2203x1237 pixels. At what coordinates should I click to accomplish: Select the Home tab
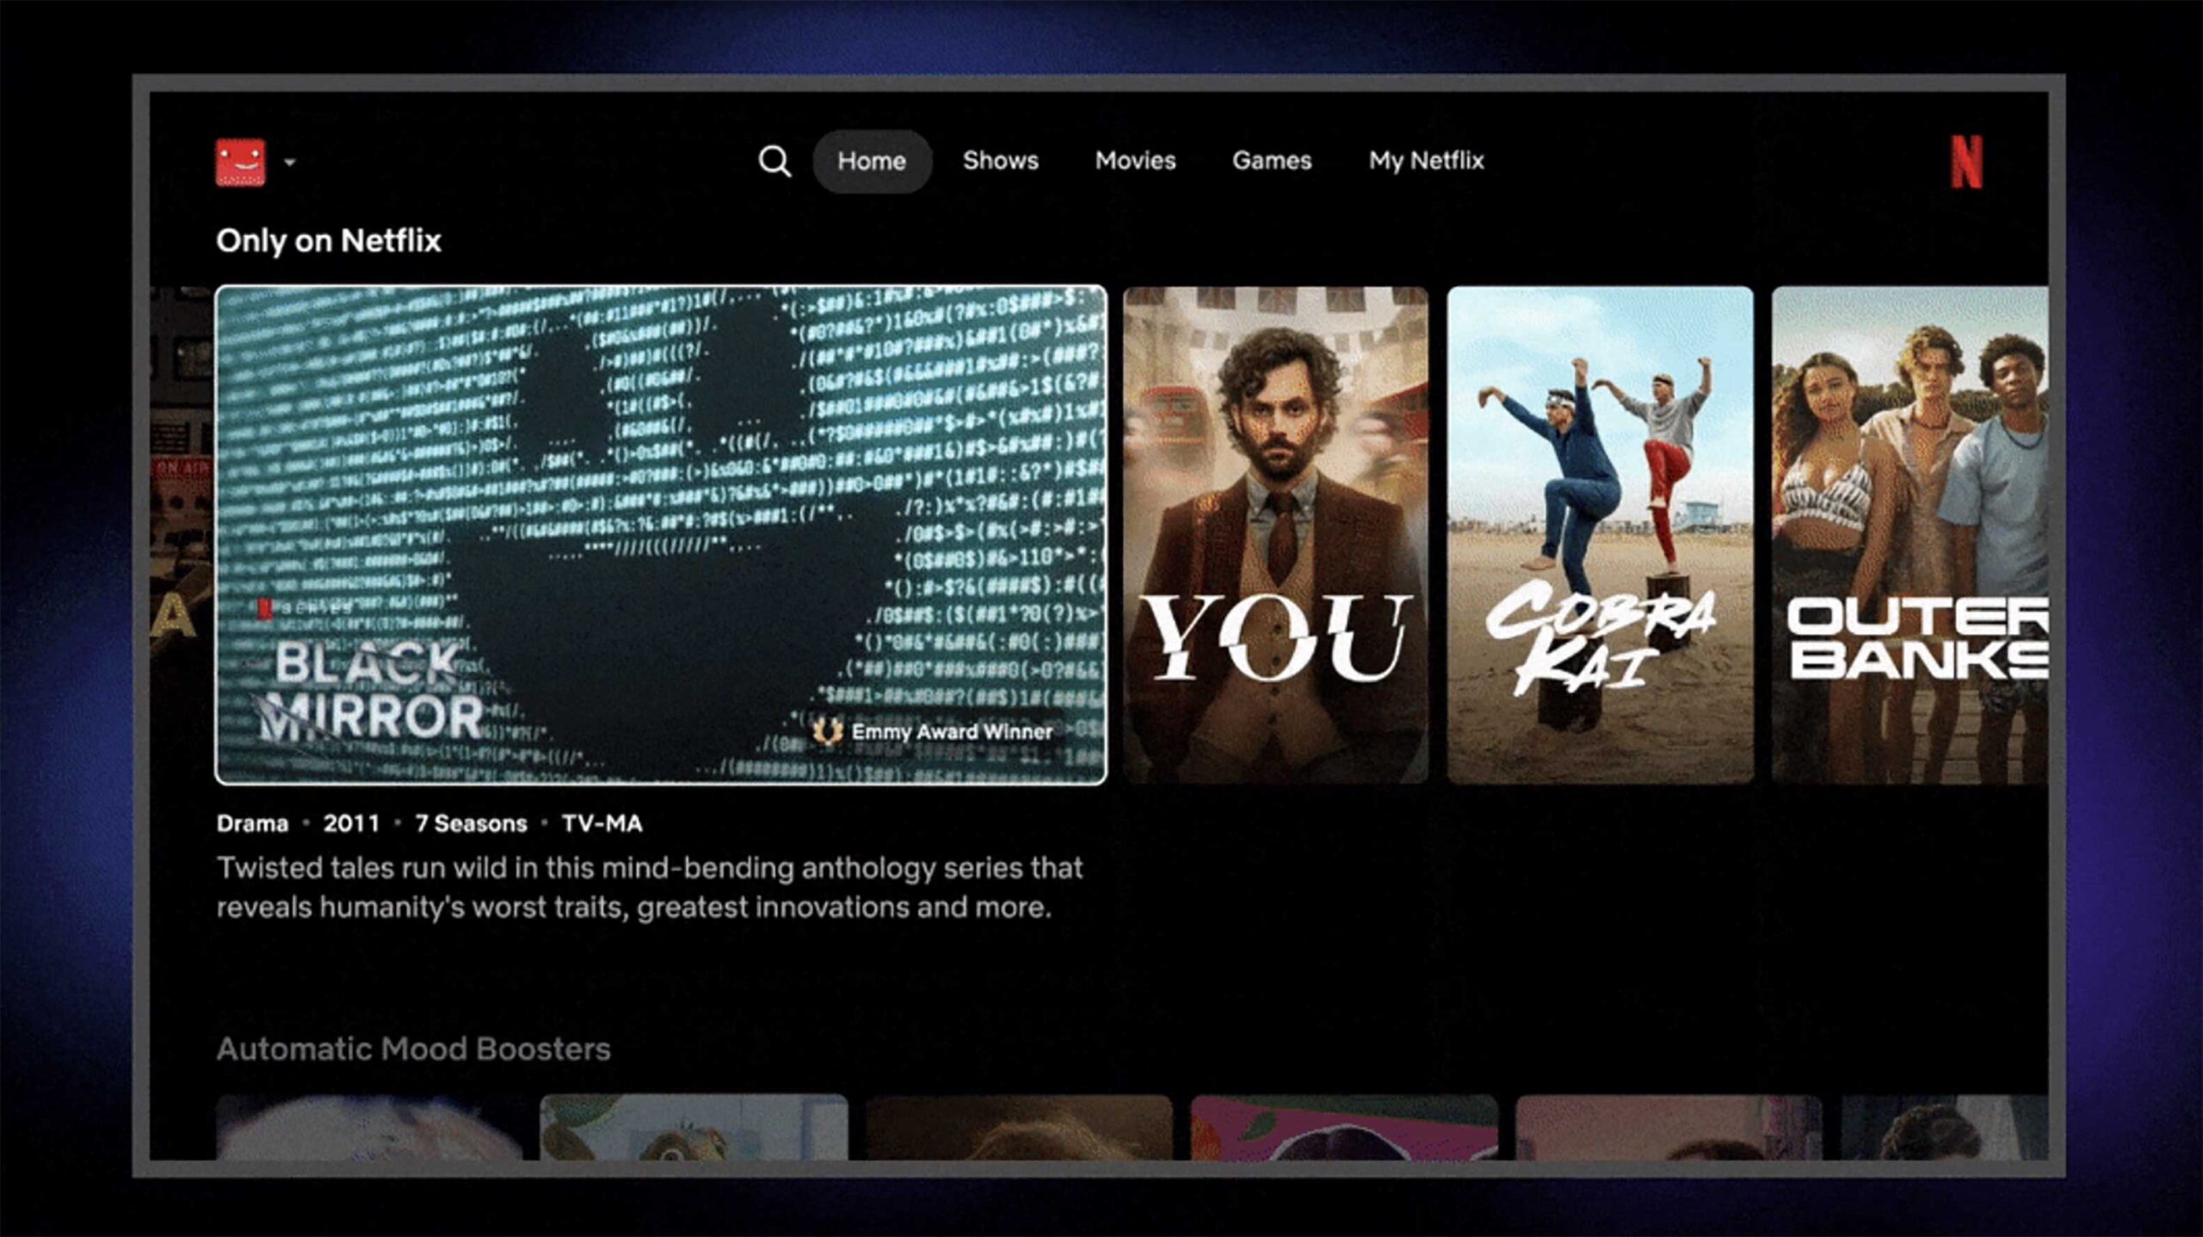pyautogui.click(x=871, y=161)
